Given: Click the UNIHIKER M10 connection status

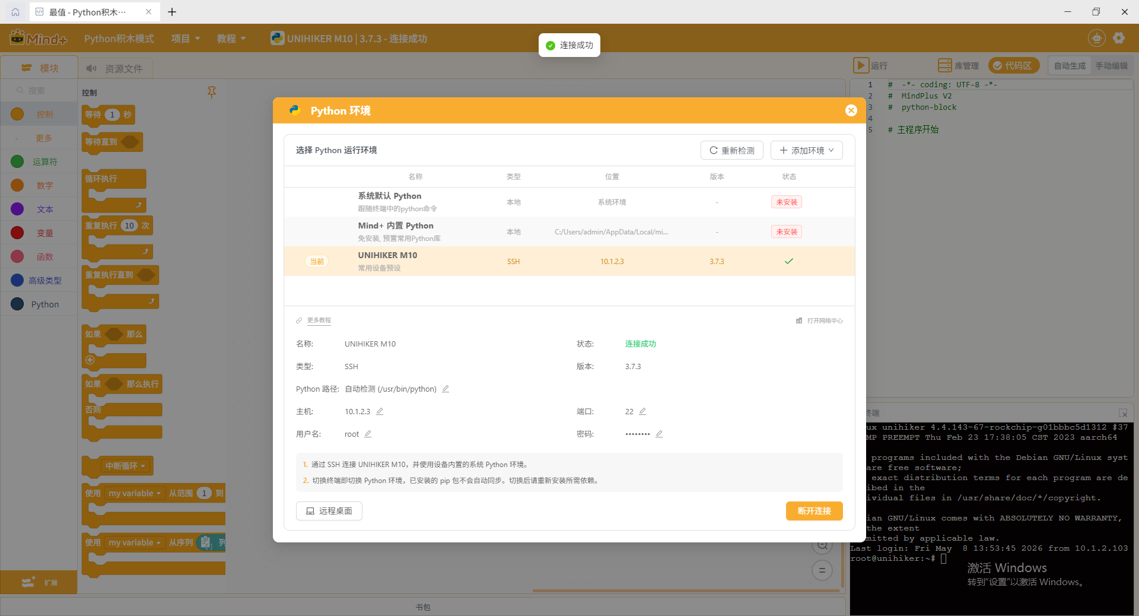Looking at the screenshot, I should point(349,39).
